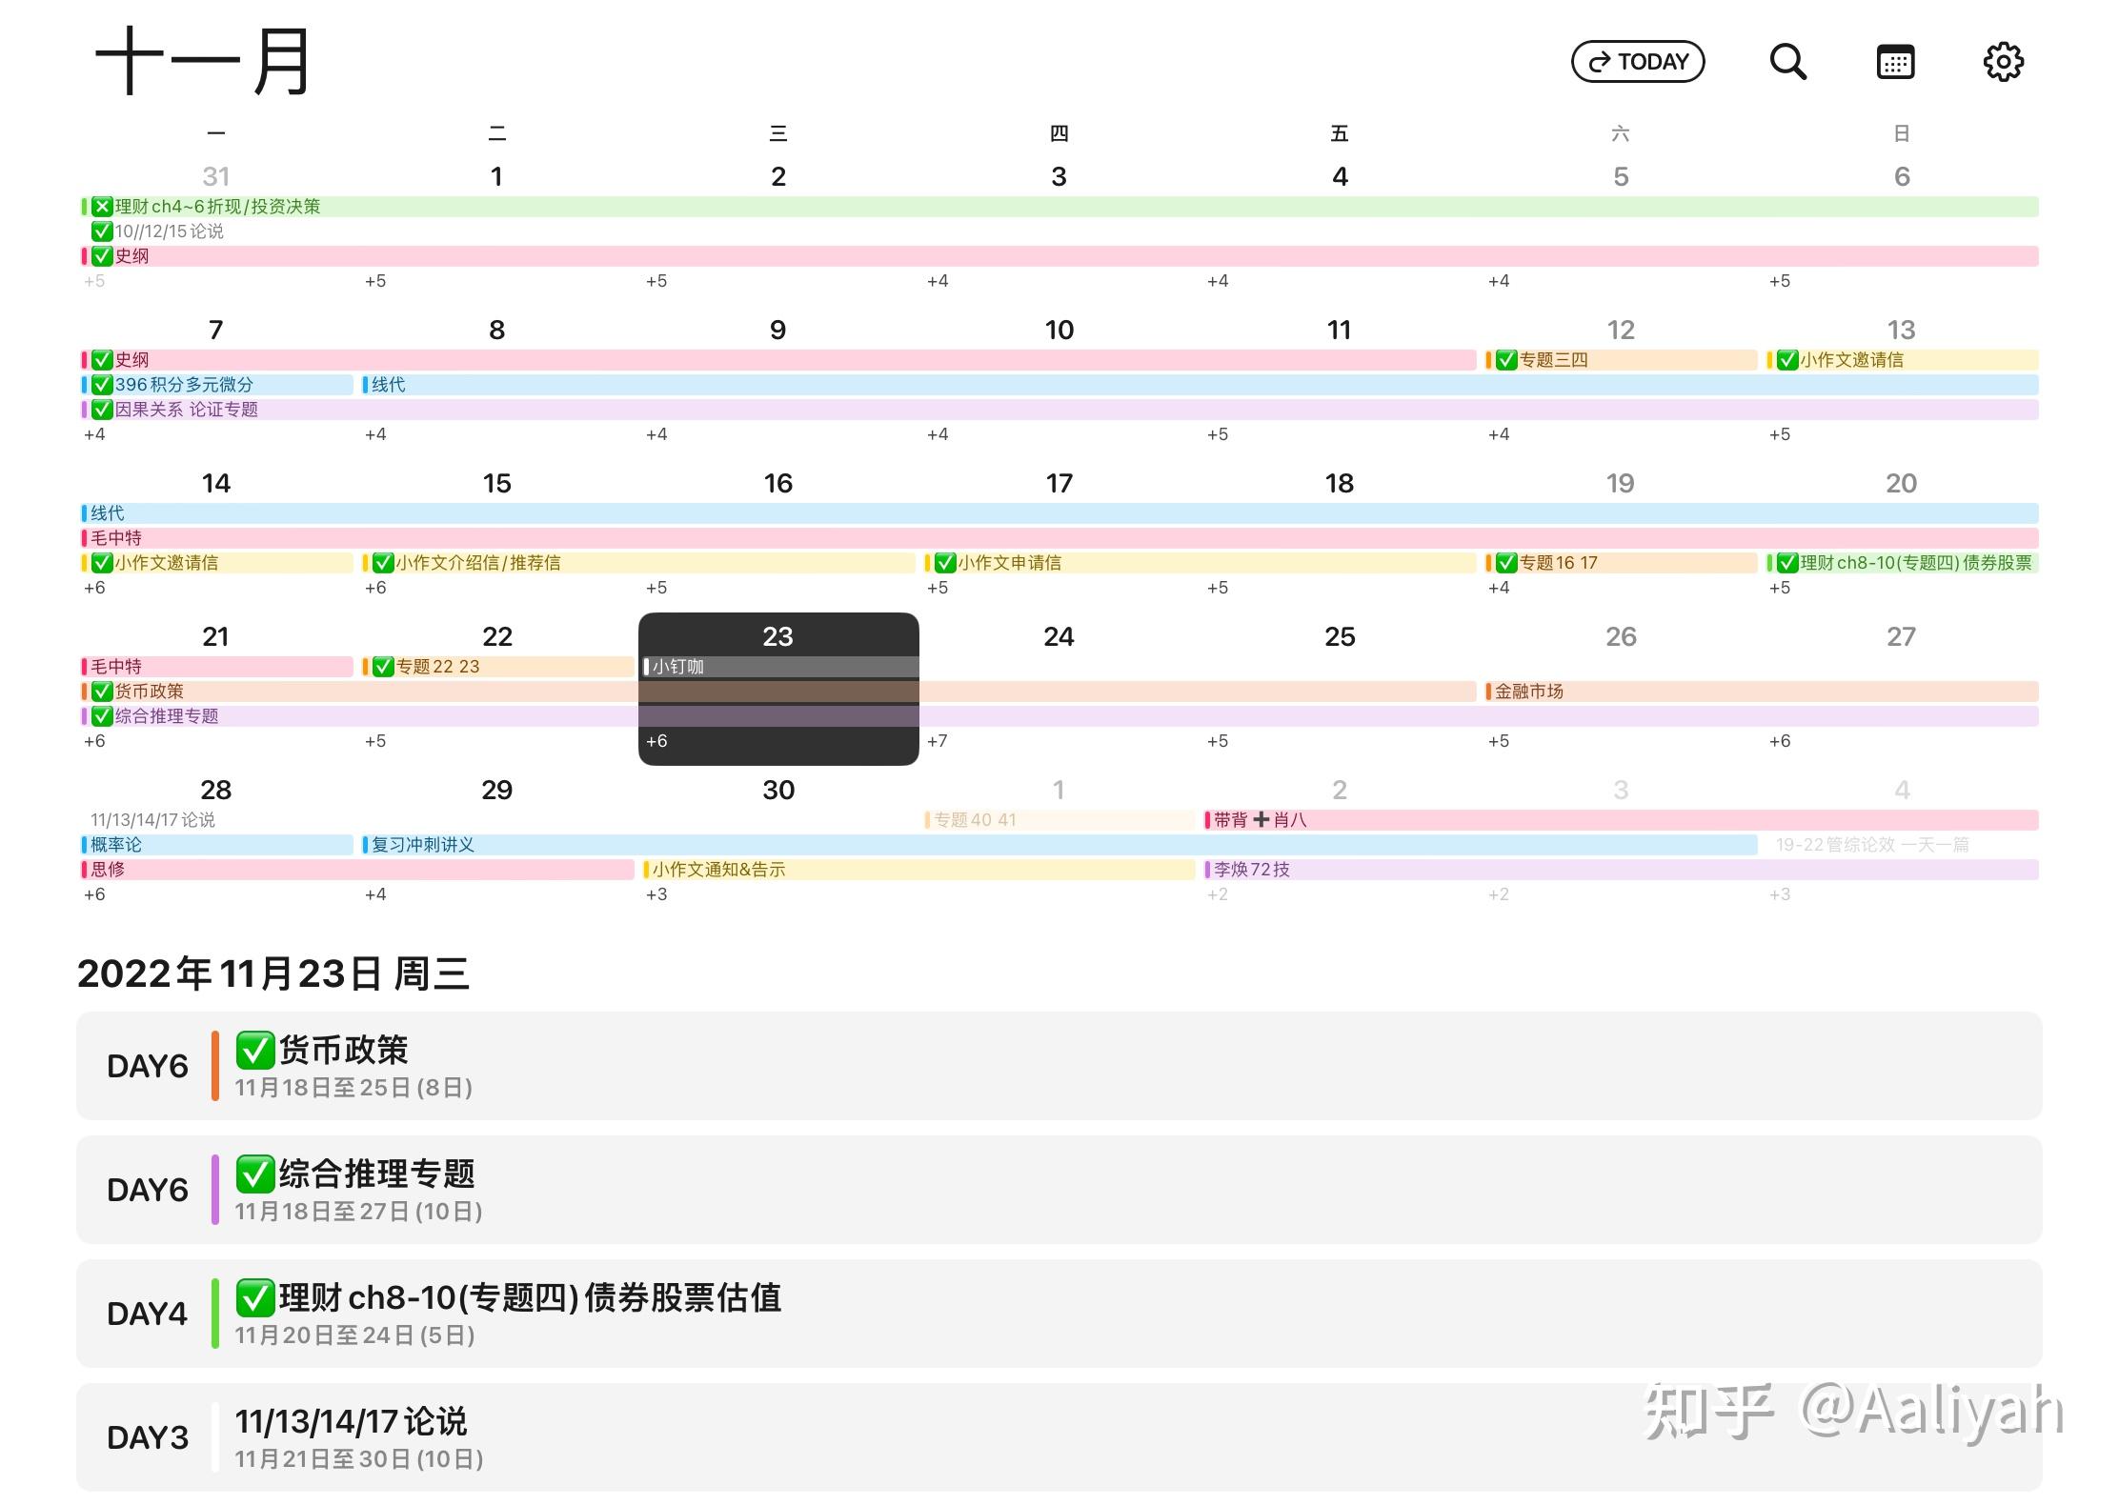Open the calendar view switcher icon

pos(1895,62)
